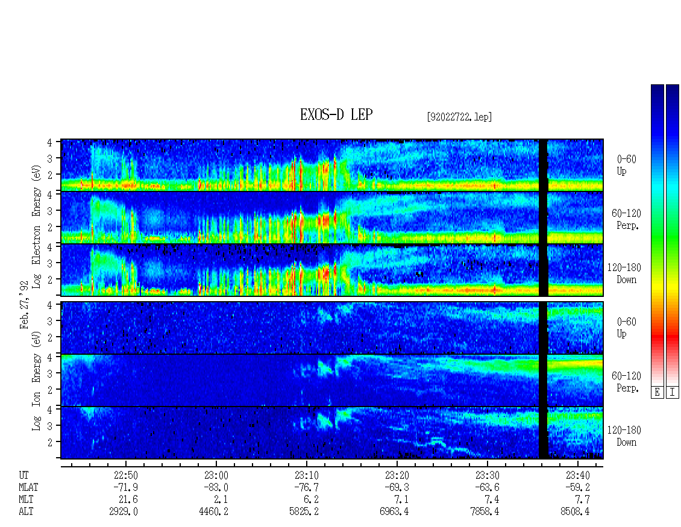Viewport: 681px width, 527px height.
Task: Click the Feb.27,'92 date label
Action: coord(24,305)
